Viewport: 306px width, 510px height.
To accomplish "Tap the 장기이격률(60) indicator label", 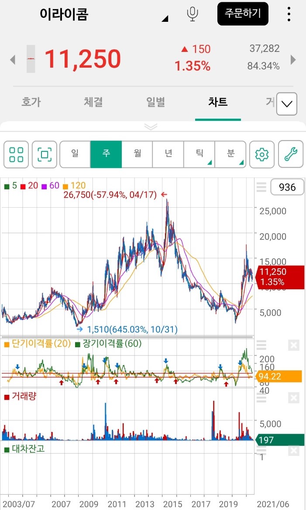I will [x=108, y=343].
